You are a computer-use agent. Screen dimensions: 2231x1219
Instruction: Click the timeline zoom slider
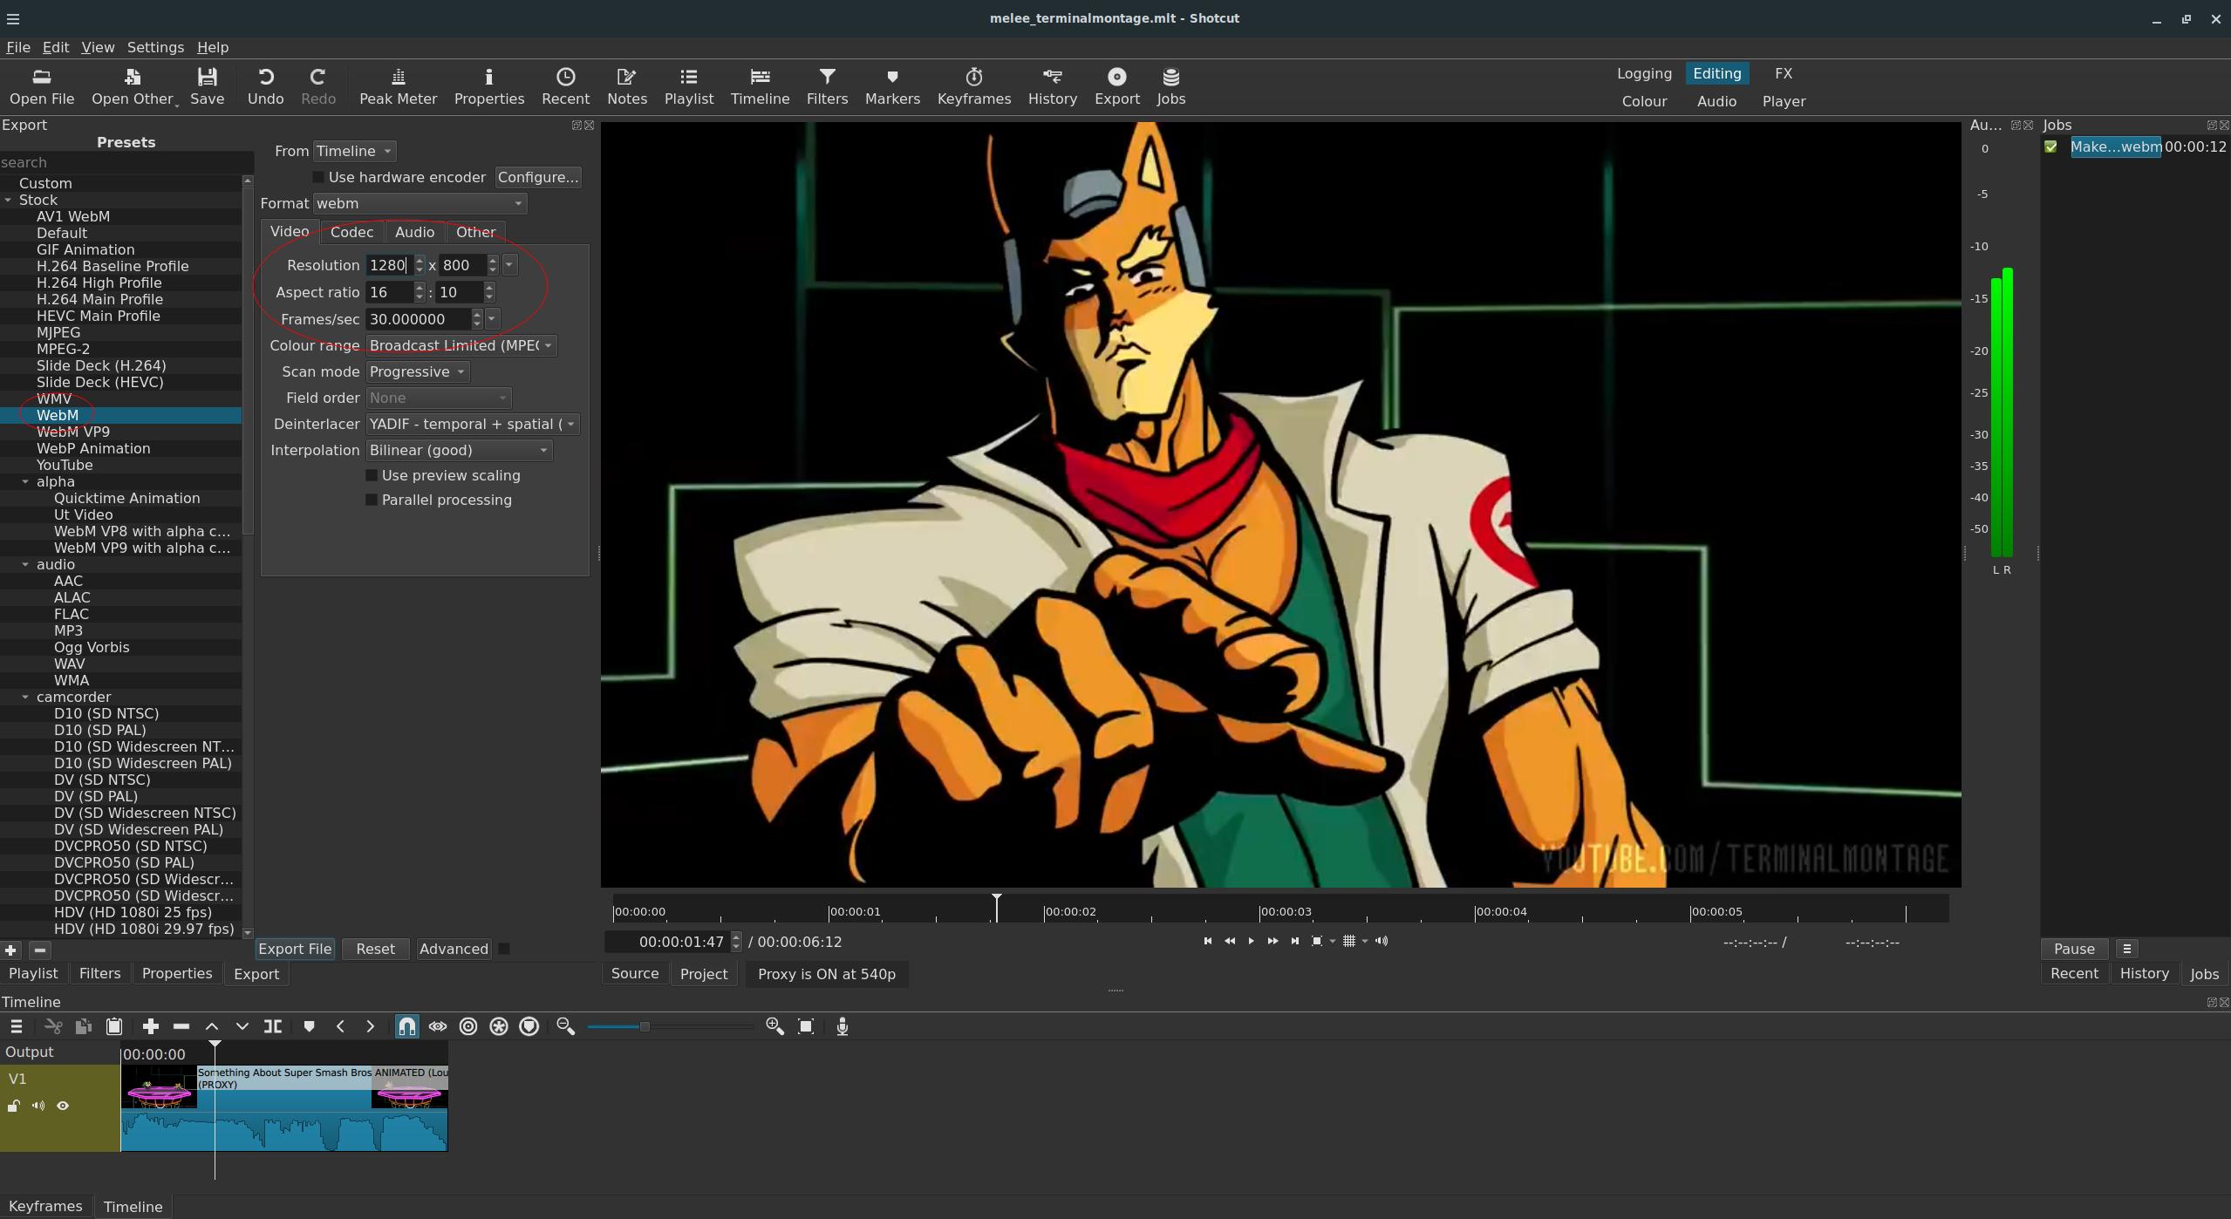coord(670,1026)
